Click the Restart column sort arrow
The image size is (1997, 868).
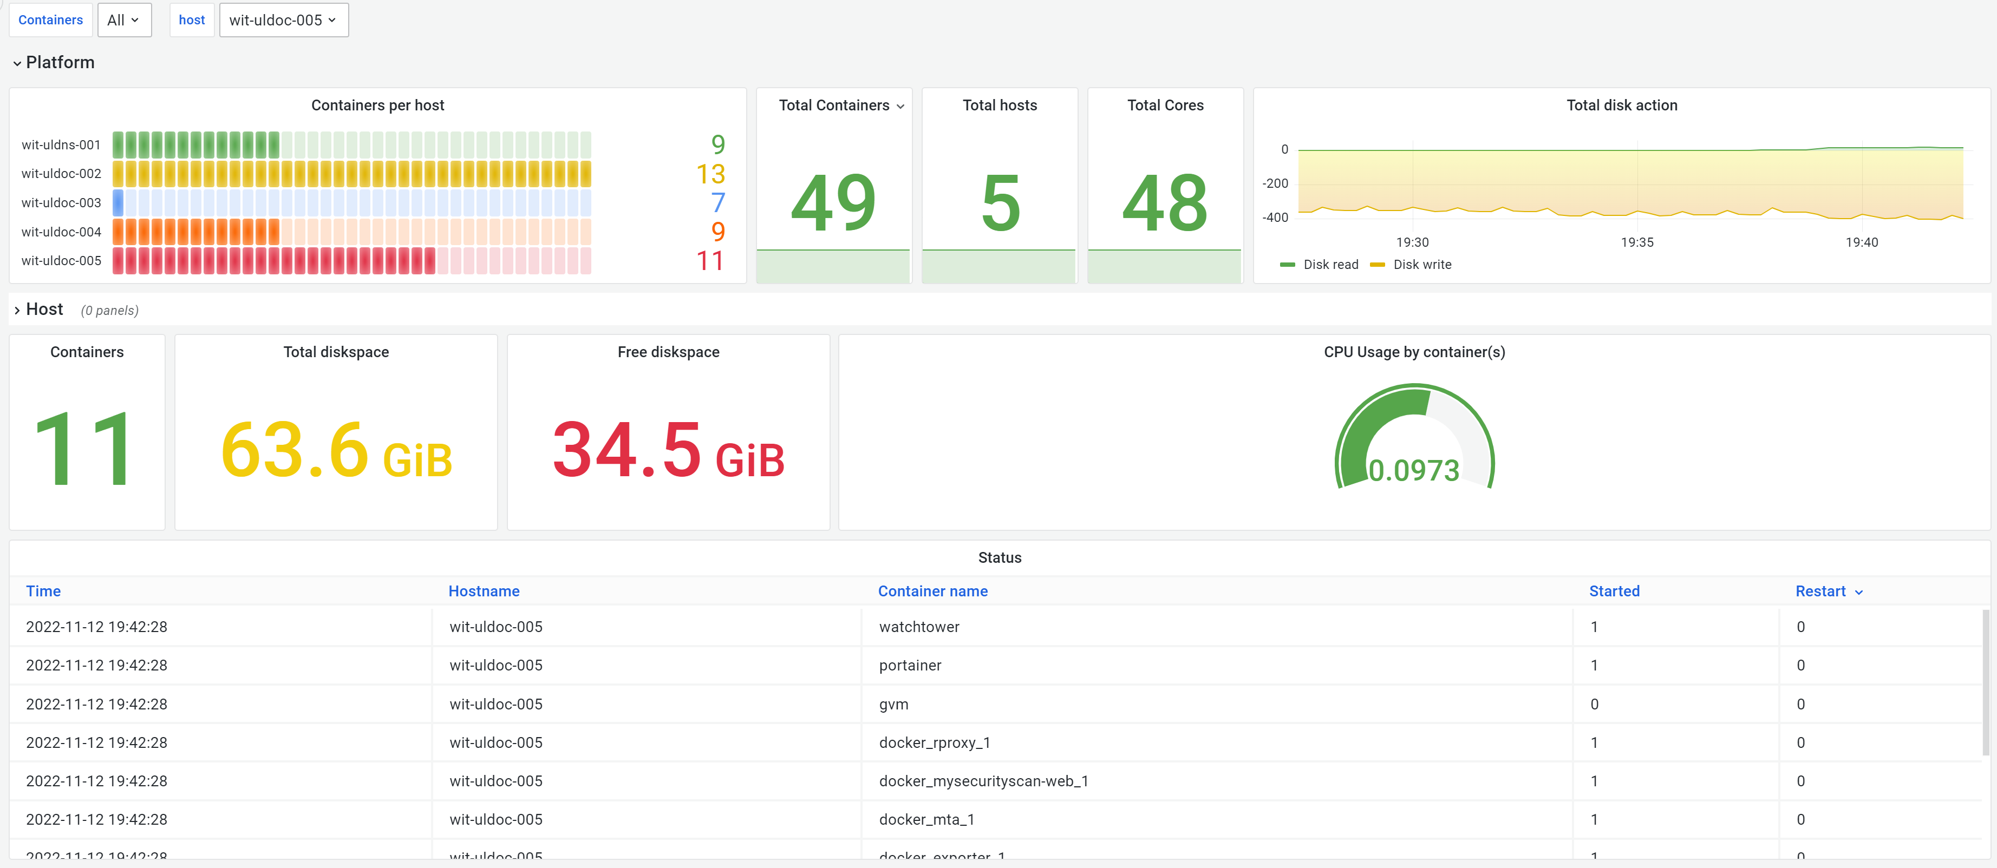pos(1858,592)
